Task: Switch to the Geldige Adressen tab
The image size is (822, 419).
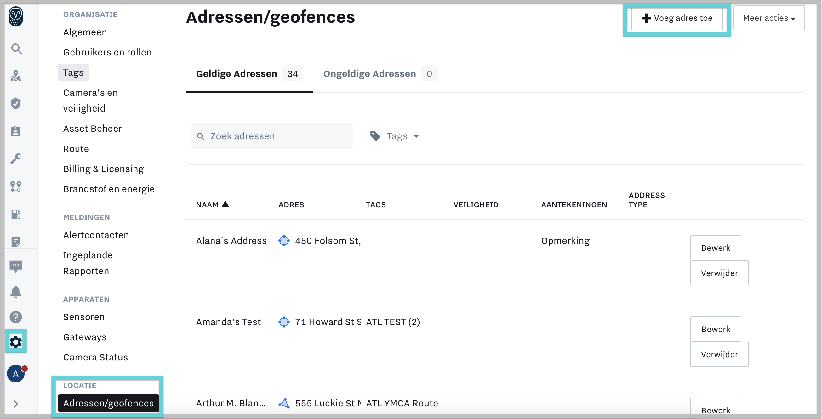Action: click(249, 74)
